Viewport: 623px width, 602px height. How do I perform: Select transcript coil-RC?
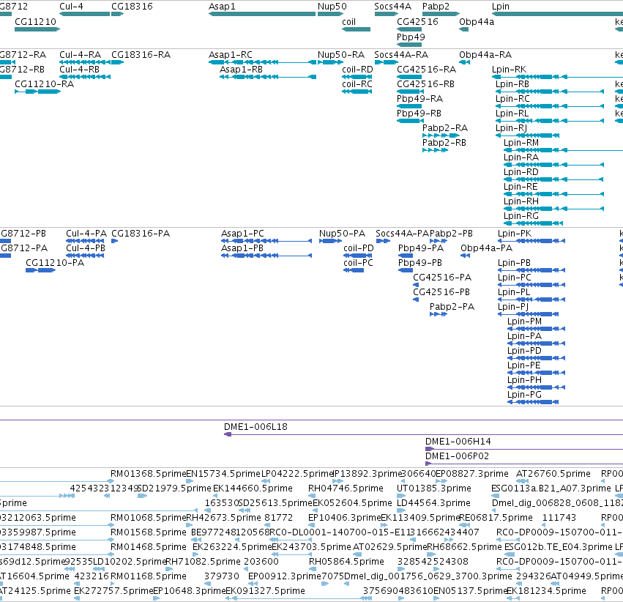tap(357, 92)
